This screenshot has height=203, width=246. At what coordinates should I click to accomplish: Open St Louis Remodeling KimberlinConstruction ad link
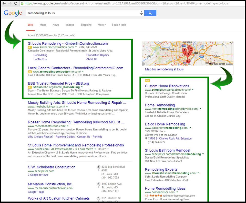(68, 44)
